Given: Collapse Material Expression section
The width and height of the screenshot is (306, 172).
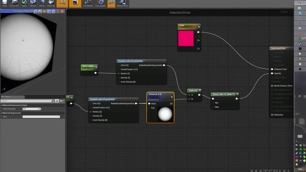Looking at the screenshot, I should tap(2, 113).
